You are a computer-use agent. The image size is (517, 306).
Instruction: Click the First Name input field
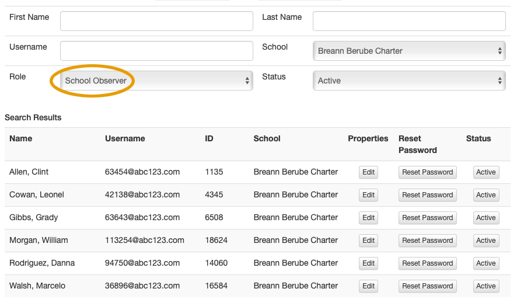coord(156,21)
